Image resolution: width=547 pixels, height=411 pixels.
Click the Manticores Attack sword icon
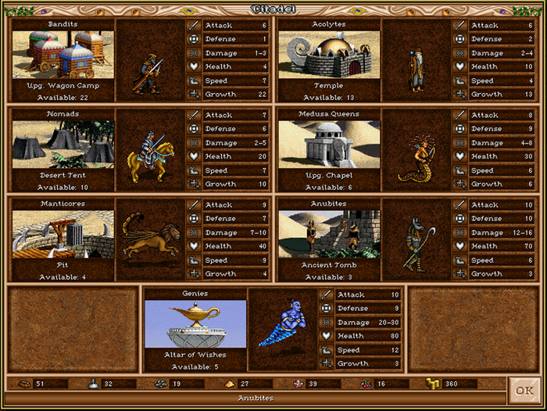(194, 205)
